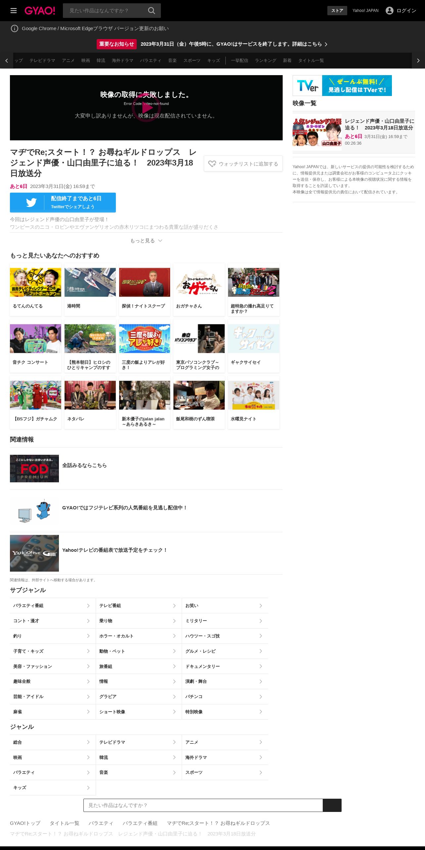Click the 全話みるならこちら link
Image resolution: width=425 pixels, height=850 pixels.
(84, 465)
